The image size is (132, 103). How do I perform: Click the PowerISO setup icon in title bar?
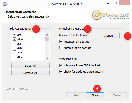[5, 4]
